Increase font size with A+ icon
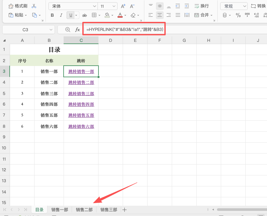Viewport: 267px width, 216px height. click(x=123, y=6)
